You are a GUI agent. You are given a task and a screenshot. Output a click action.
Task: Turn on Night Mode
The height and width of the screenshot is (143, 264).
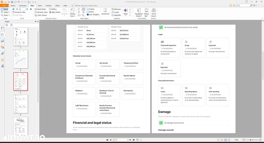coord(55,12)
